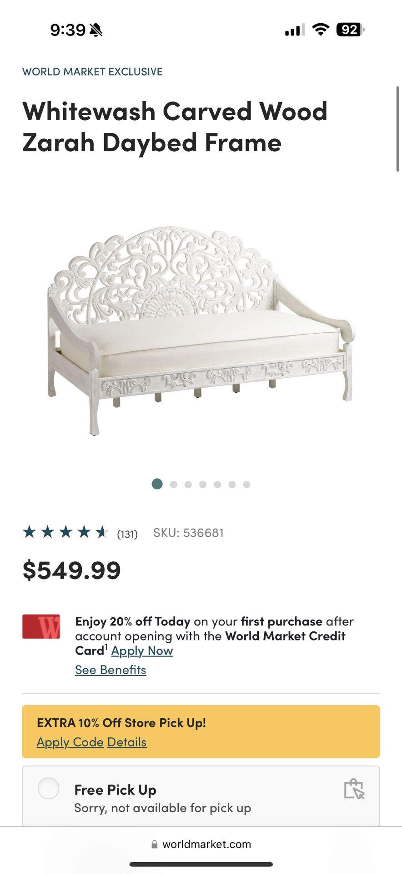Jump to the last image carousel dot

click(246, 484)
